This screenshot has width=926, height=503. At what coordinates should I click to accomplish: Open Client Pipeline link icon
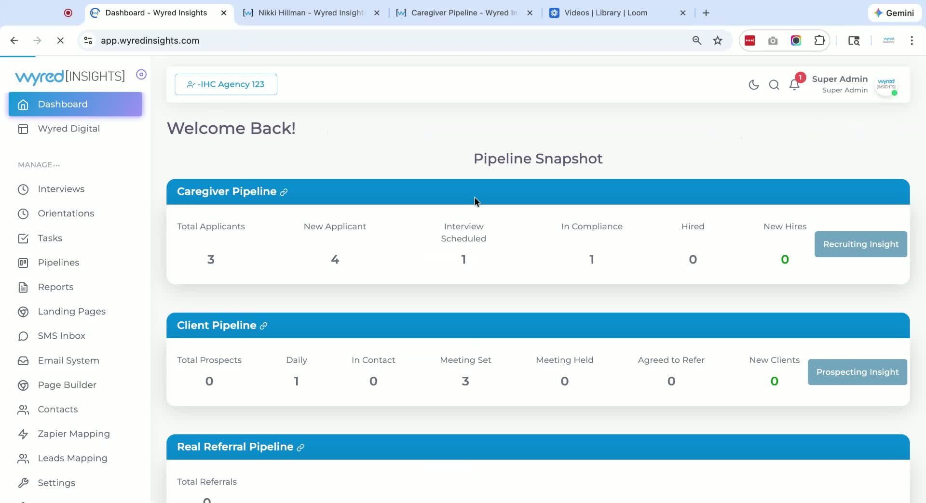pos(263,326)
